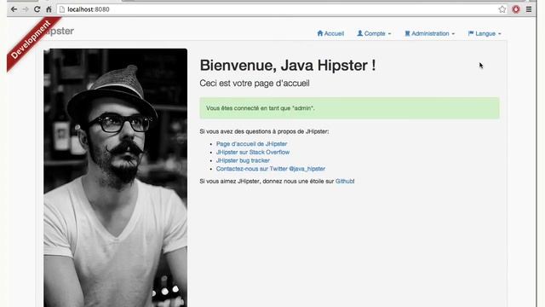Click the 'Si vous avez des questions' text
The image size is (545, 307).
(264, 131)
